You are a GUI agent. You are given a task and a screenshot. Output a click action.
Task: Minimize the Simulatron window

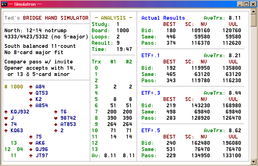click(240, 4)
